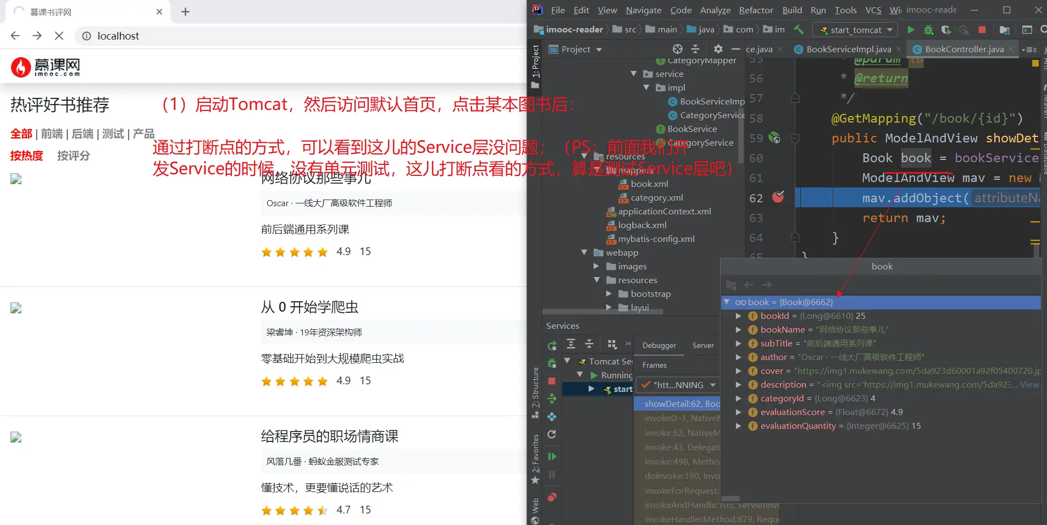Screen dimensions: 1047x525
Task: Click the 前端 category link
Action: tap(52, 134)
